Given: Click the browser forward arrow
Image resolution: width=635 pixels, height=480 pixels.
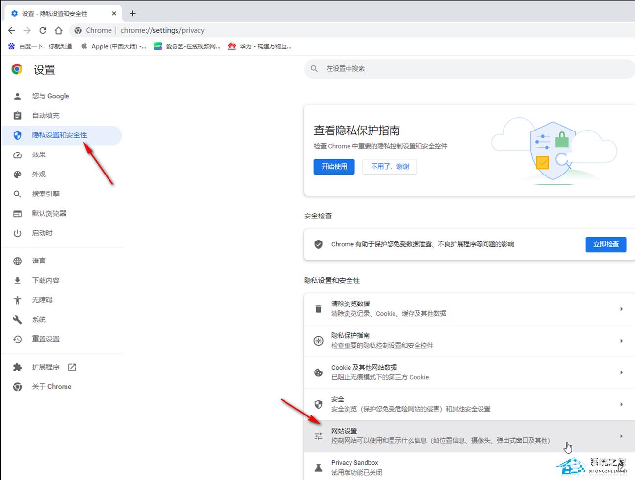Looking at the screenshot, I should point(27,30).
